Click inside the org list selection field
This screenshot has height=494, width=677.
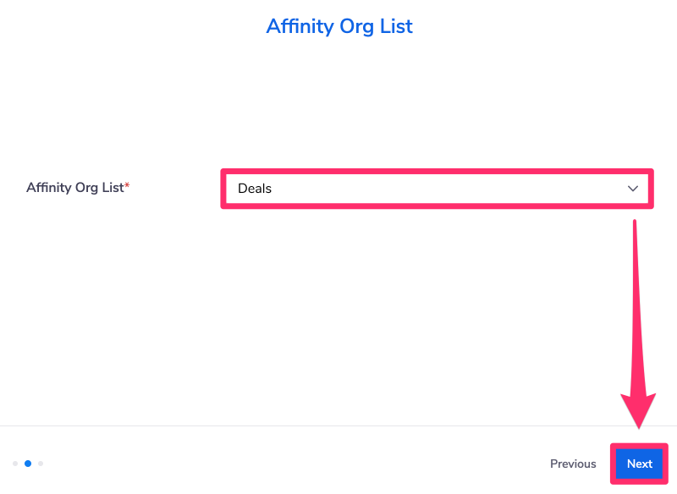coord(437,188)
